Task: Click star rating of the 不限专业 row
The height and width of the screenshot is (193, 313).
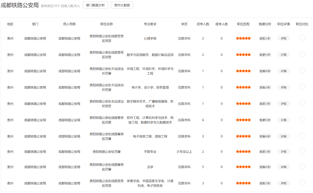Action: click(243, 152)
